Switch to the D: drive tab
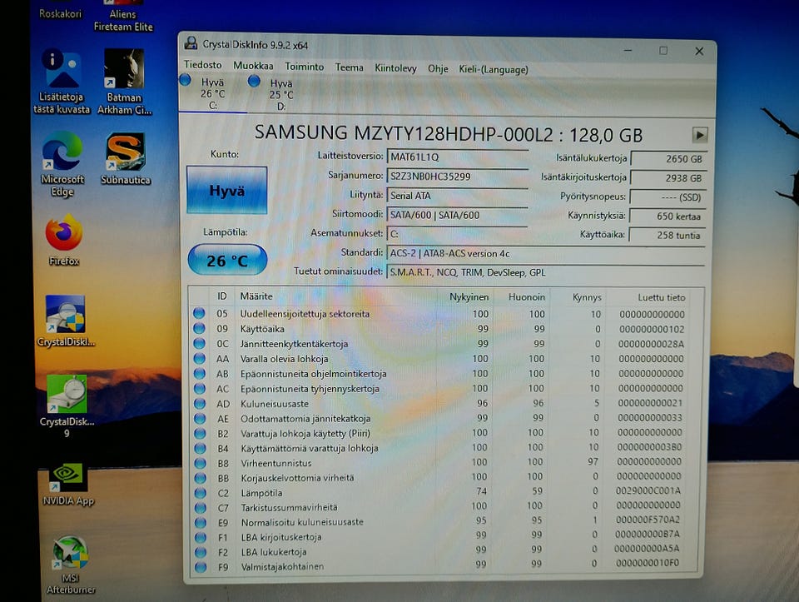 pos(280,94)
